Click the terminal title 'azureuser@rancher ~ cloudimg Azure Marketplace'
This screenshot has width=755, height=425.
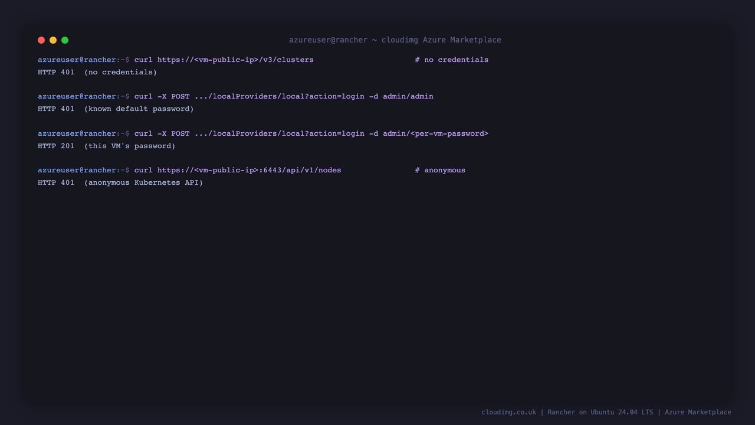pyautogui.click(x=395, y=40)
